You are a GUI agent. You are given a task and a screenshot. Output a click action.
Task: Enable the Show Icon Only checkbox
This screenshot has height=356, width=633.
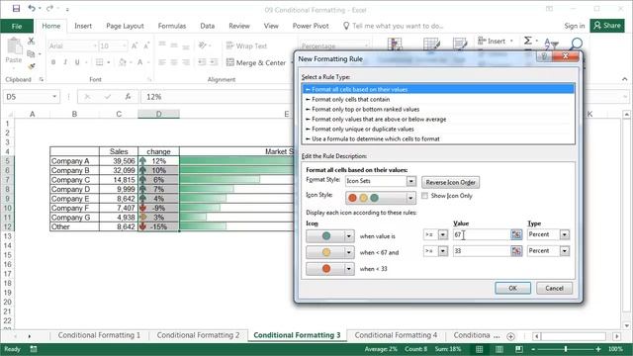pyautogui.click(x=424, y=196)
